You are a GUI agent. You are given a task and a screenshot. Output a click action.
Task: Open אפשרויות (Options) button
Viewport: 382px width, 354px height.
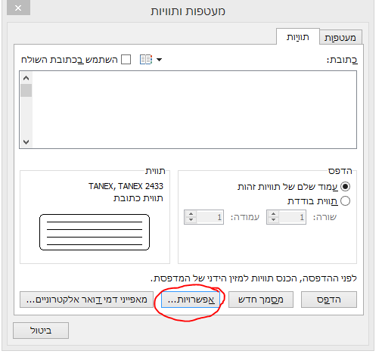pyautogui.click(x=191, y=300)
